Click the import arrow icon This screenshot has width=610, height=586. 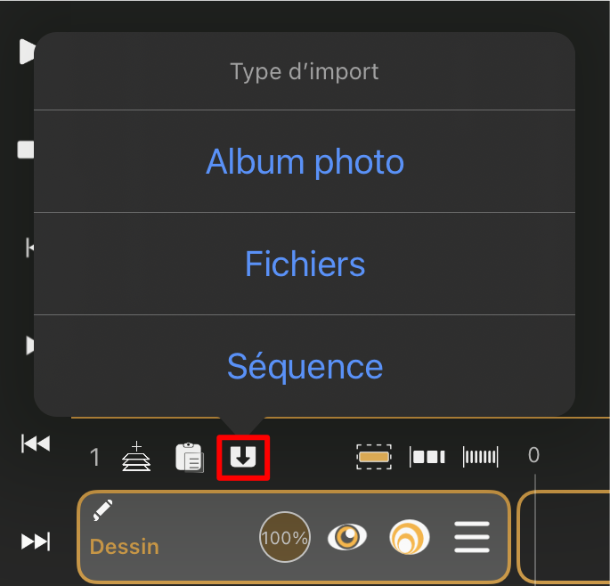[243, 457]
